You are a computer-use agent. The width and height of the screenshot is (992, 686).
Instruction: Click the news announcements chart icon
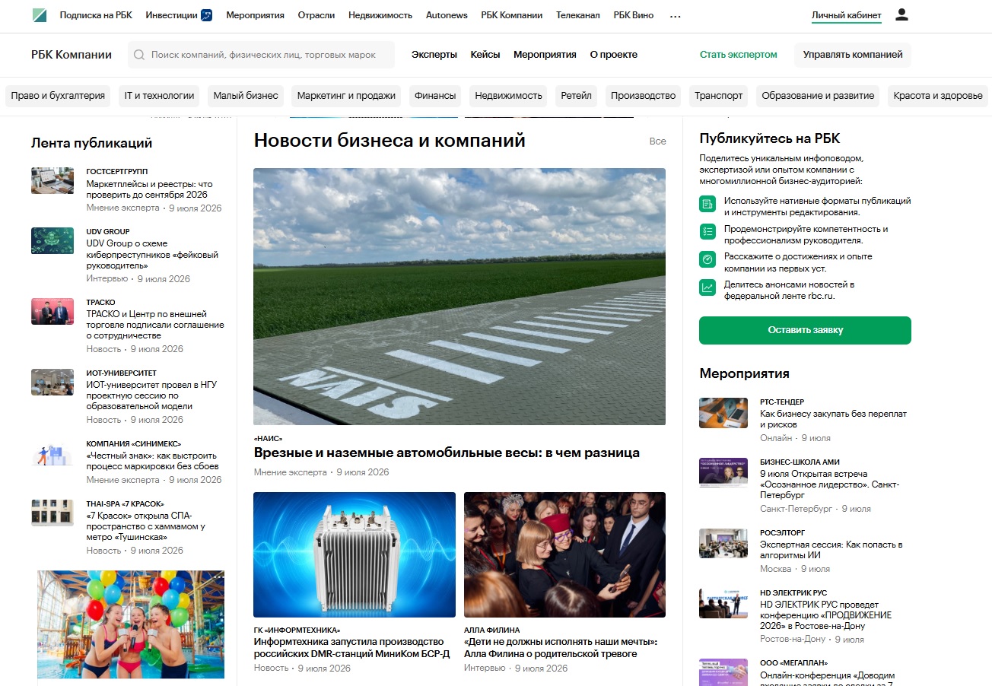(707, 287)
